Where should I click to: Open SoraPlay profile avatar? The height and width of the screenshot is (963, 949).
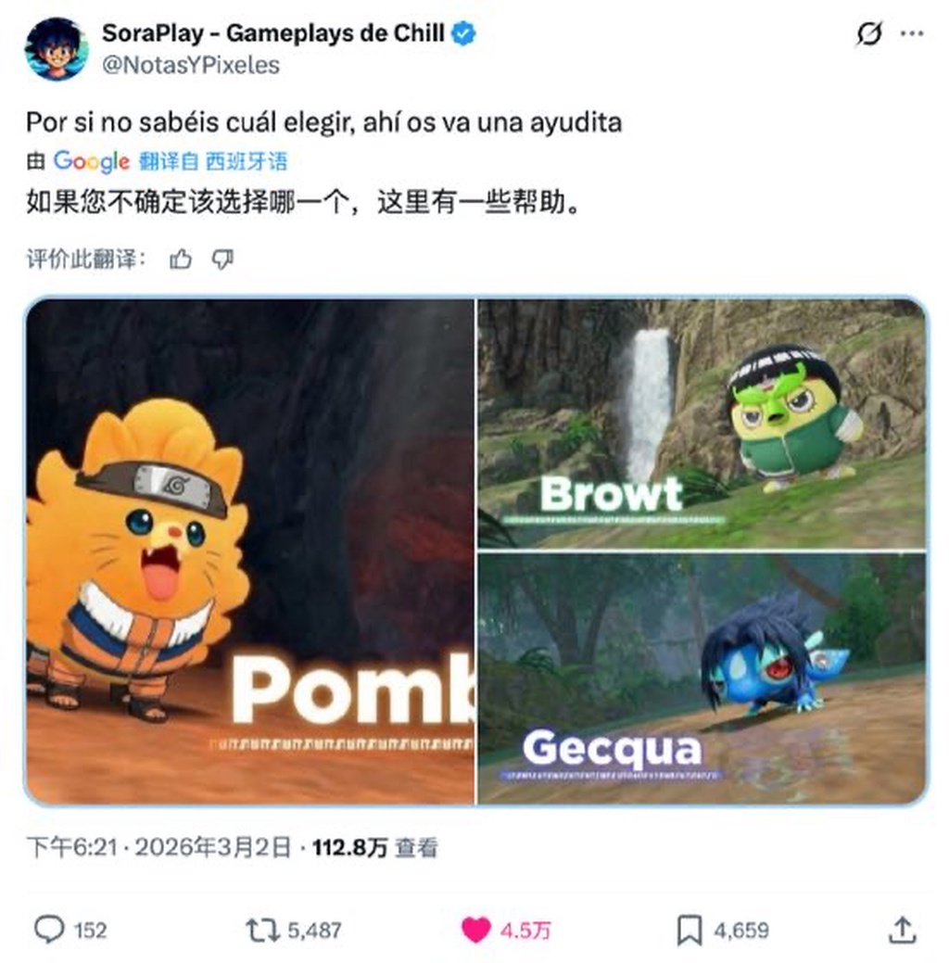point(57,49)
